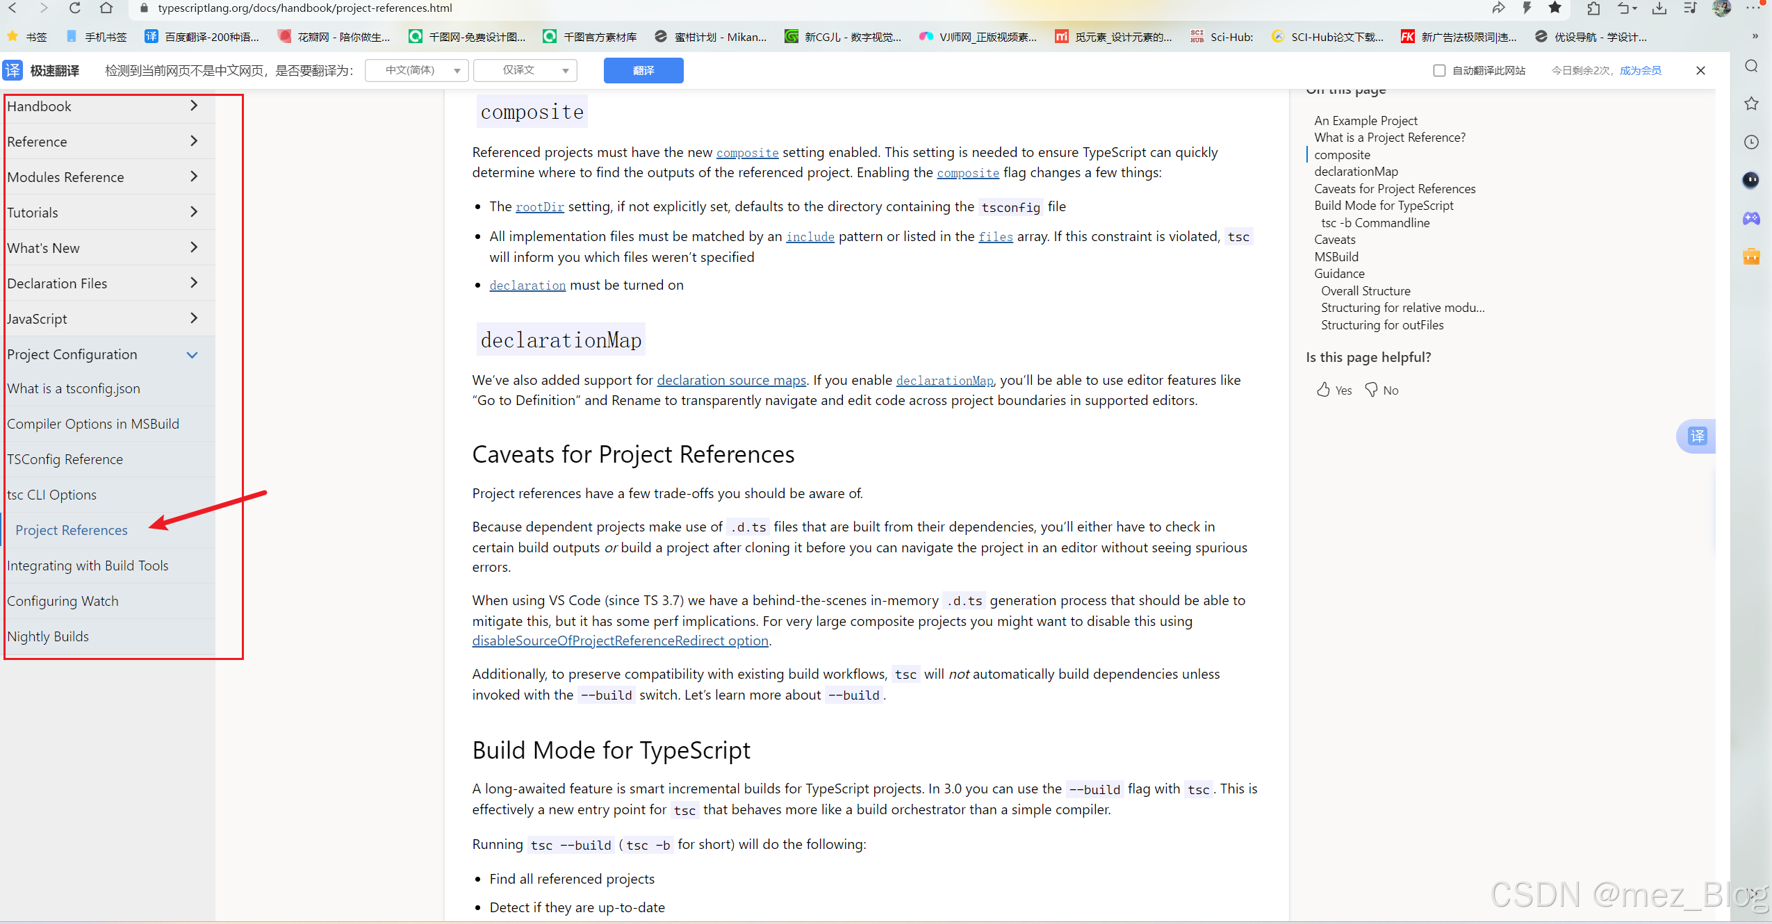
Task: Select Project References in sidebar
Action: pyautogui.click(x=72, y=530)
